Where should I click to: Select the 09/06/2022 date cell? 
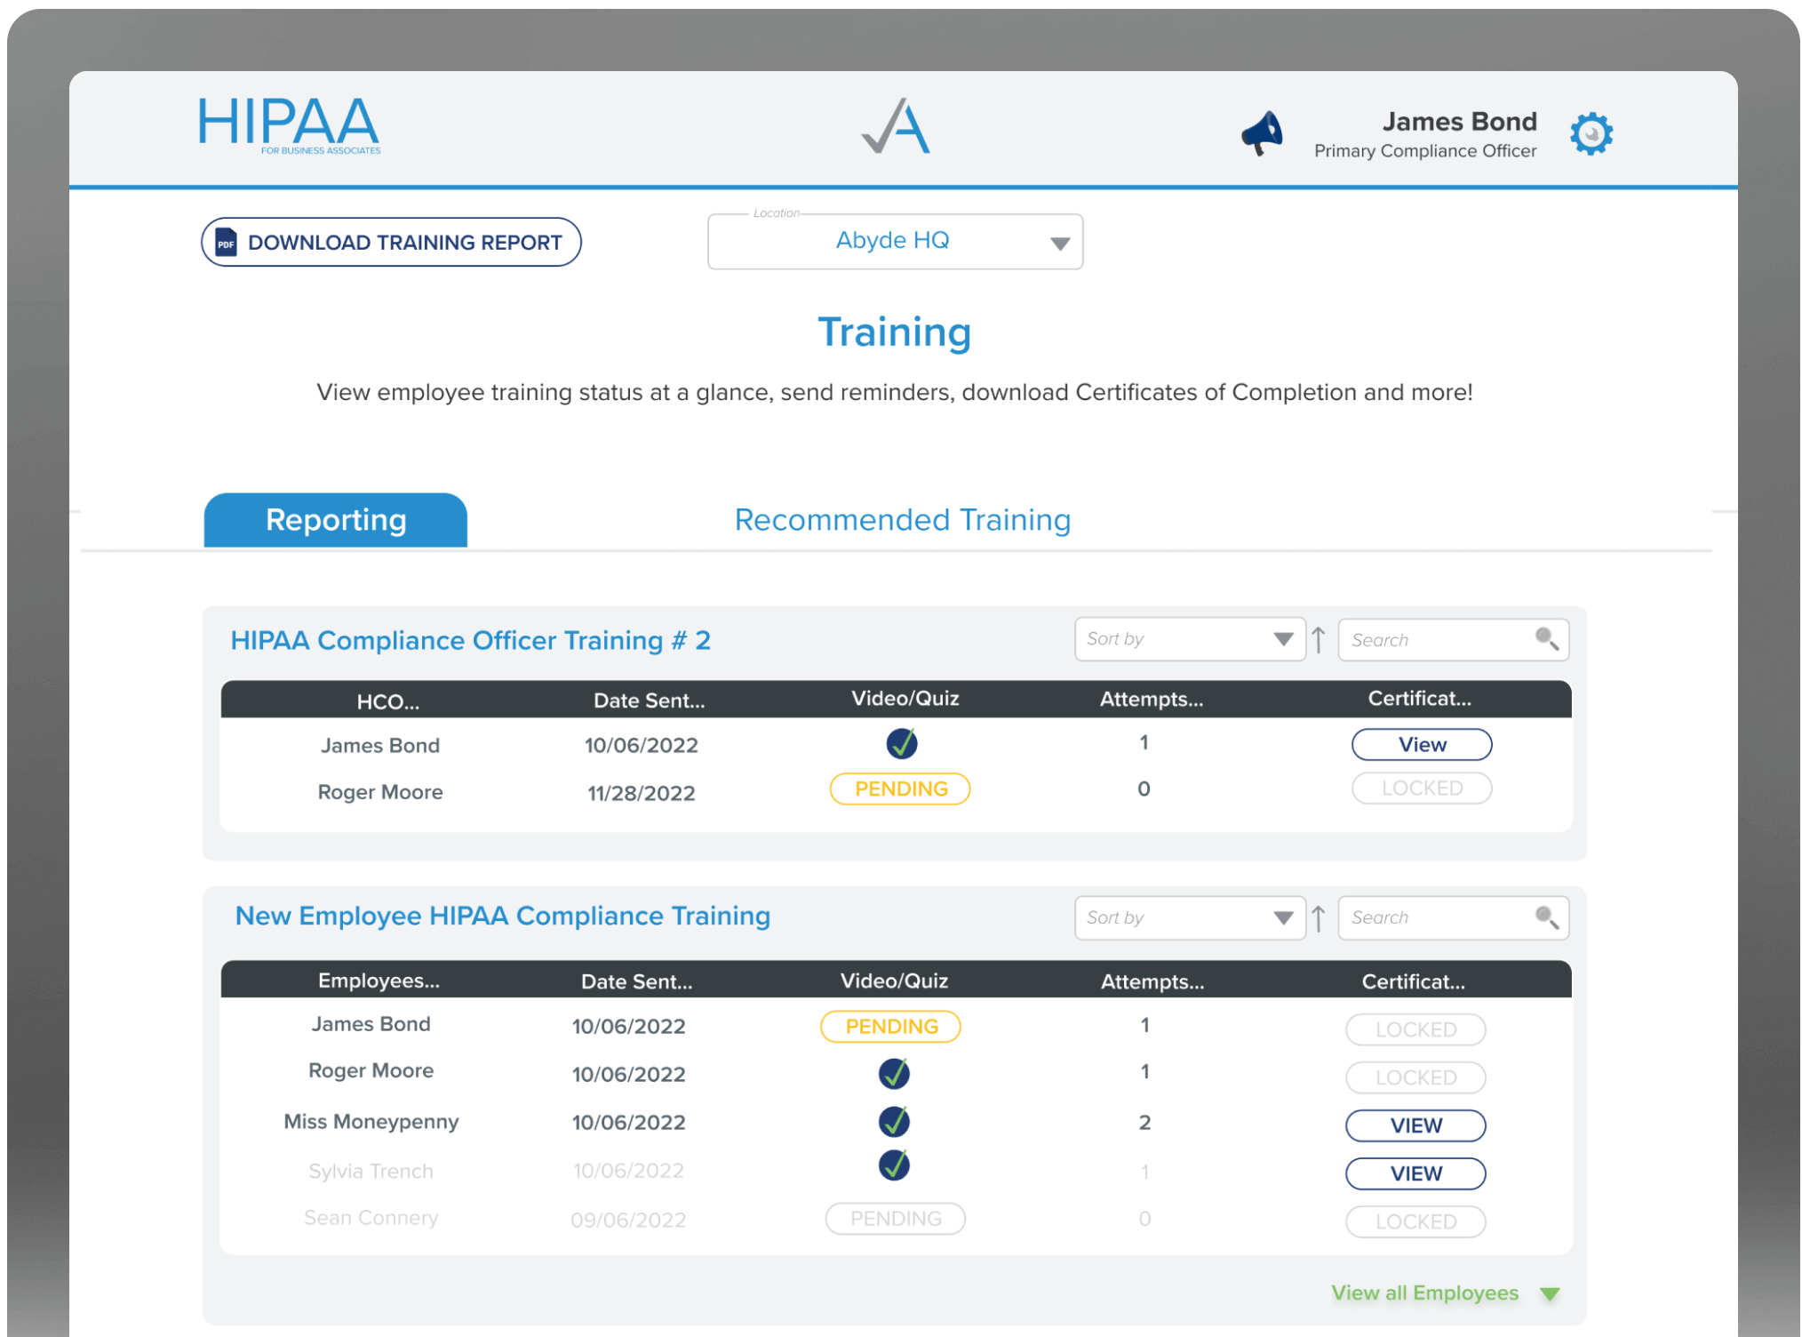click(x=628, y=1220)
